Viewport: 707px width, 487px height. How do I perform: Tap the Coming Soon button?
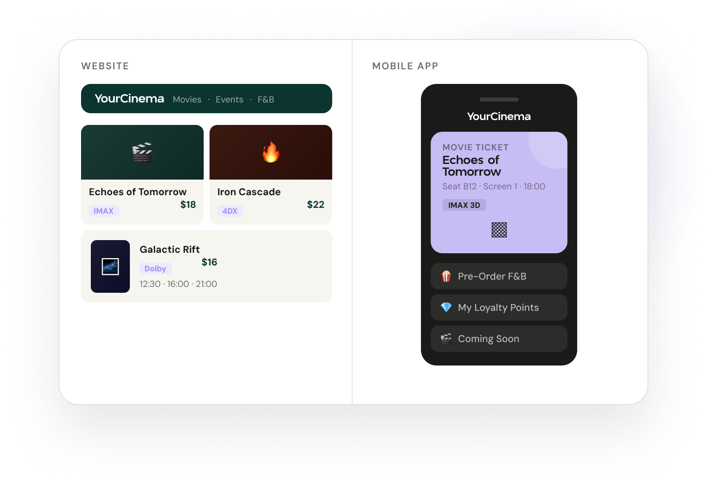click(x=499, y=339)
